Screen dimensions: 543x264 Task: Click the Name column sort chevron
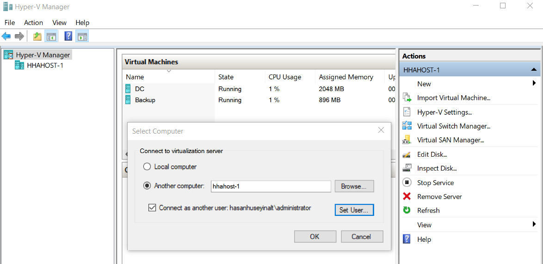[169, 71]
